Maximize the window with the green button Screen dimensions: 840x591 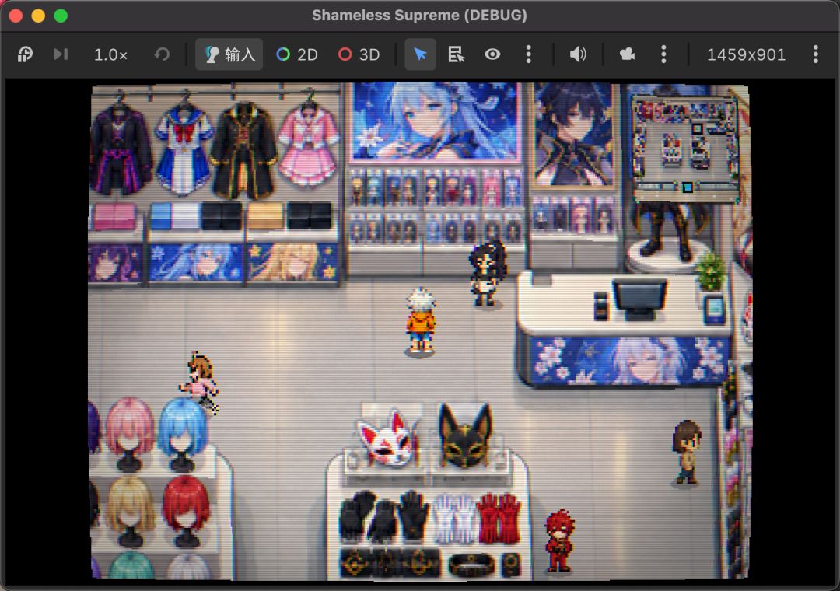point(61,16)
